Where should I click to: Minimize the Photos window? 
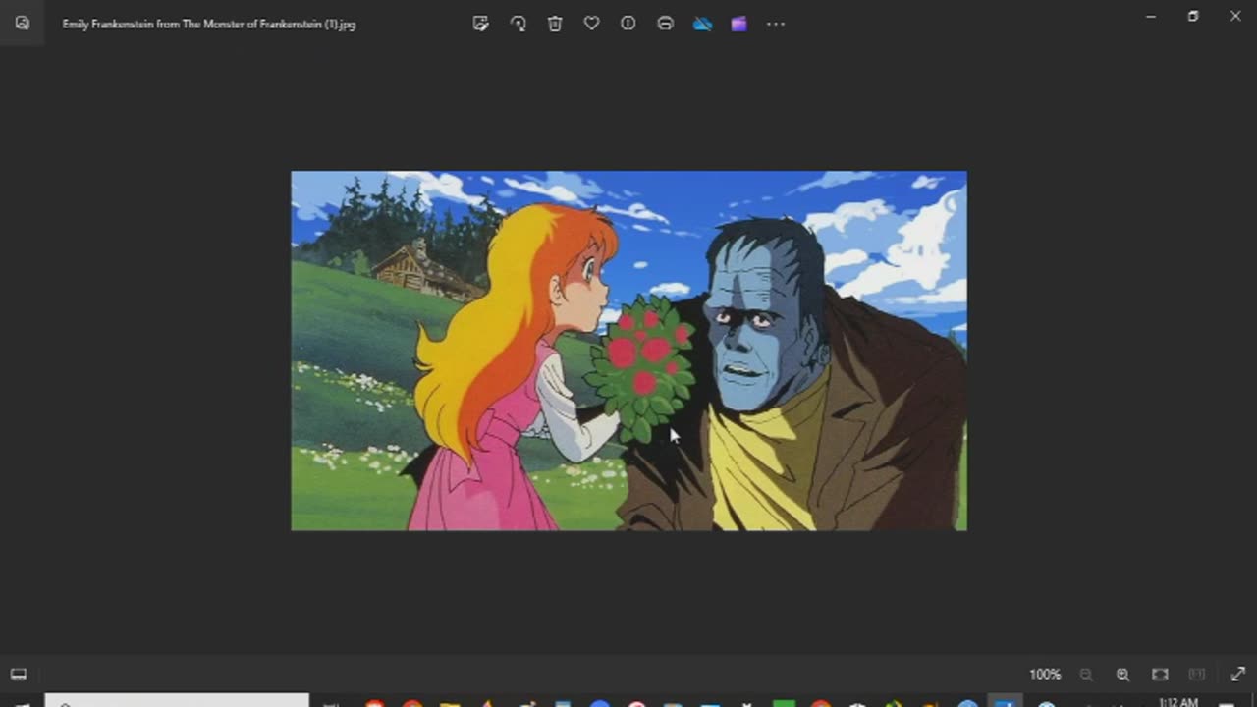tap(1151, 16)
